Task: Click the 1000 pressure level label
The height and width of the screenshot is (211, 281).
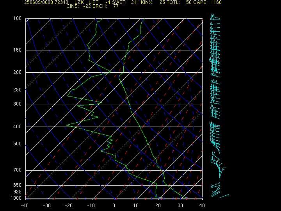Action: coord(16,198)
